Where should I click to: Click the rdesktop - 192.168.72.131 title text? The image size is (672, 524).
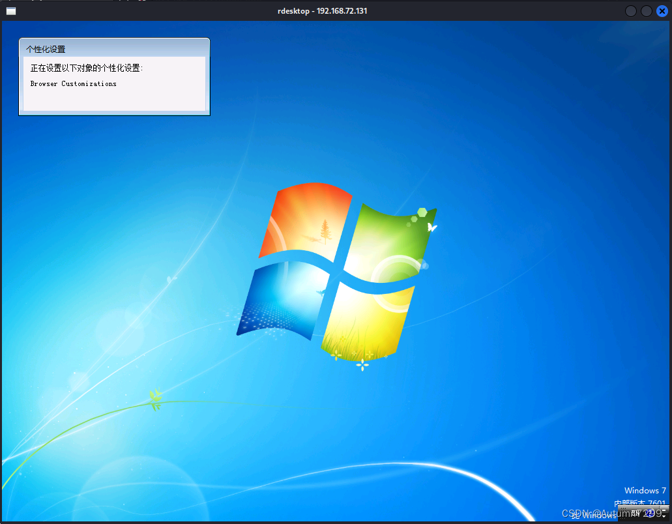click(322, 11)
